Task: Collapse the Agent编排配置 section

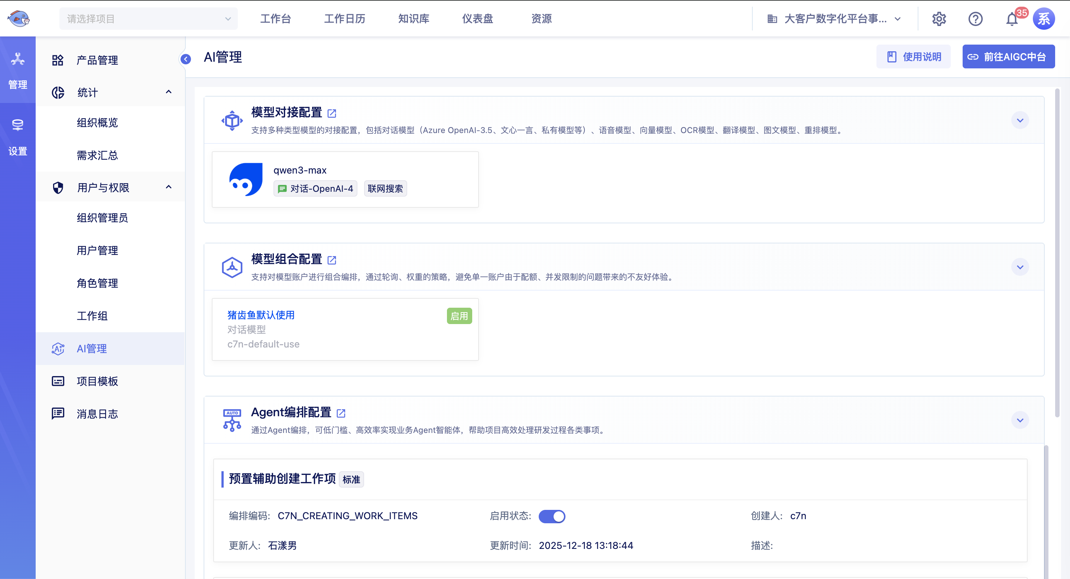Action: coord(1020,420)
